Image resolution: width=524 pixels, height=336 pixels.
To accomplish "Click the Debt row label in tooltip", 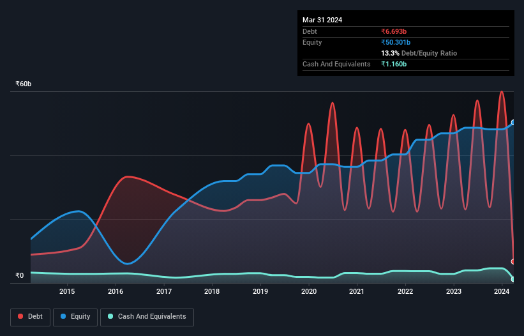I will 310,31.
